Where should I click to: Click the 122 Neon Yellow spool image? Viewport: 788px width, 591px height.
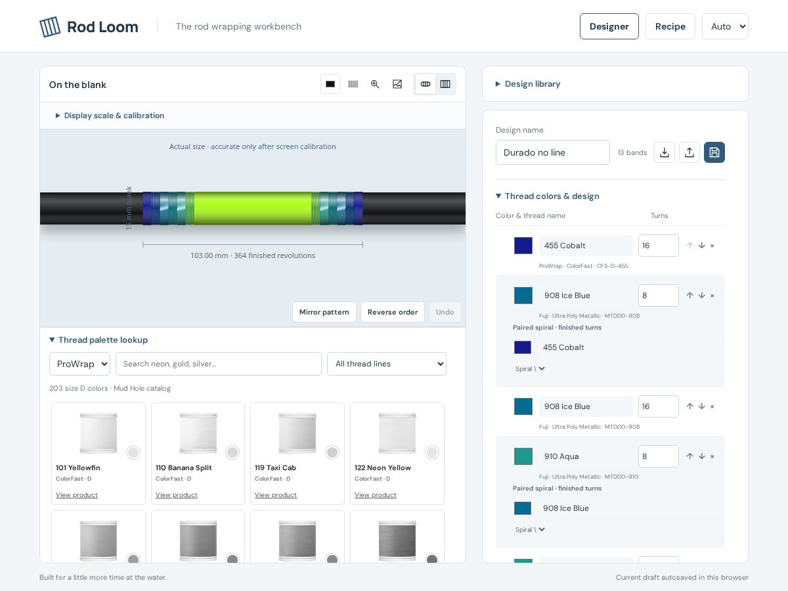point(397,433)
